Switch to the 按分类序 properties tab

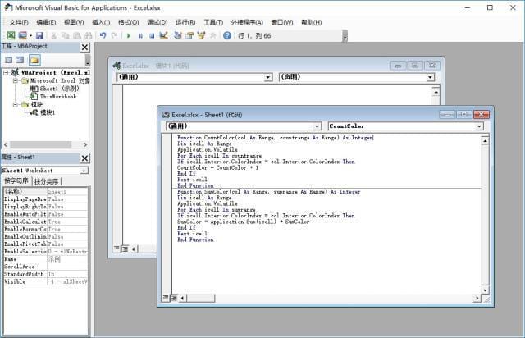[x=46, y=180]
